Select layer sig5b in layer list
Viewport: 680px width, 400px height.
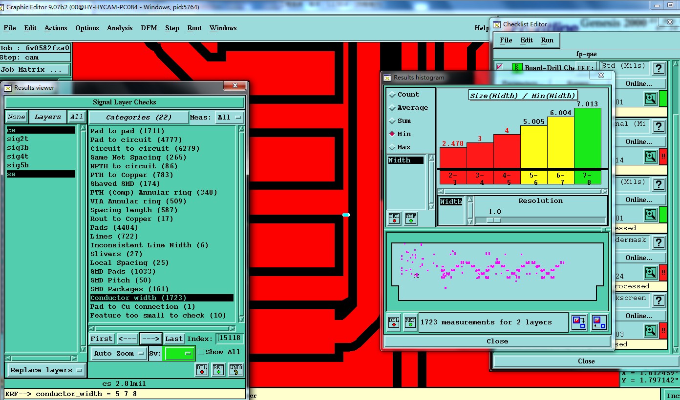[x=41, y=165]
